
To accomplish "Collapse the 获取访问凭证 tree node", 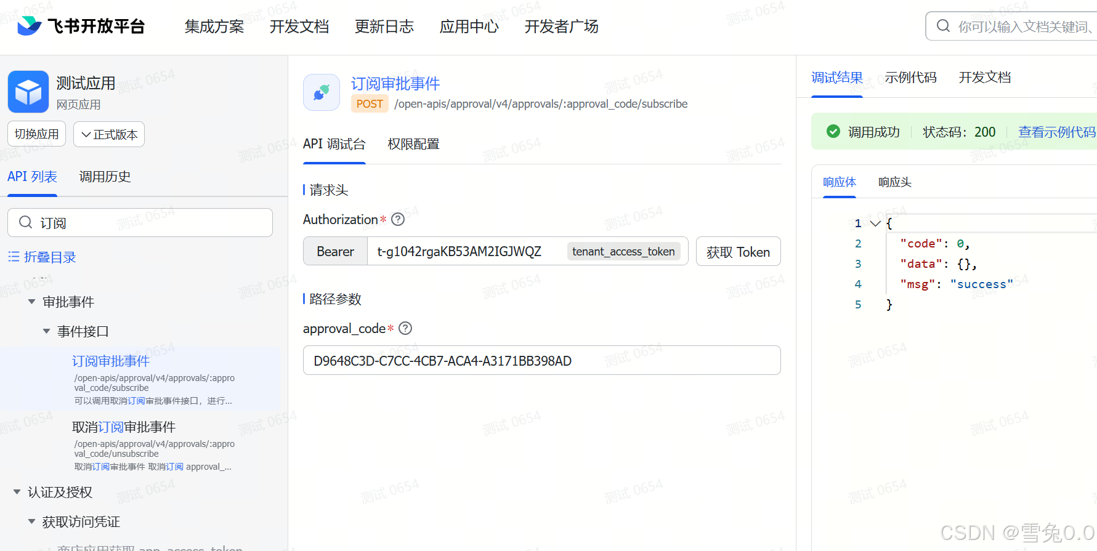I will tap(32, 521).
